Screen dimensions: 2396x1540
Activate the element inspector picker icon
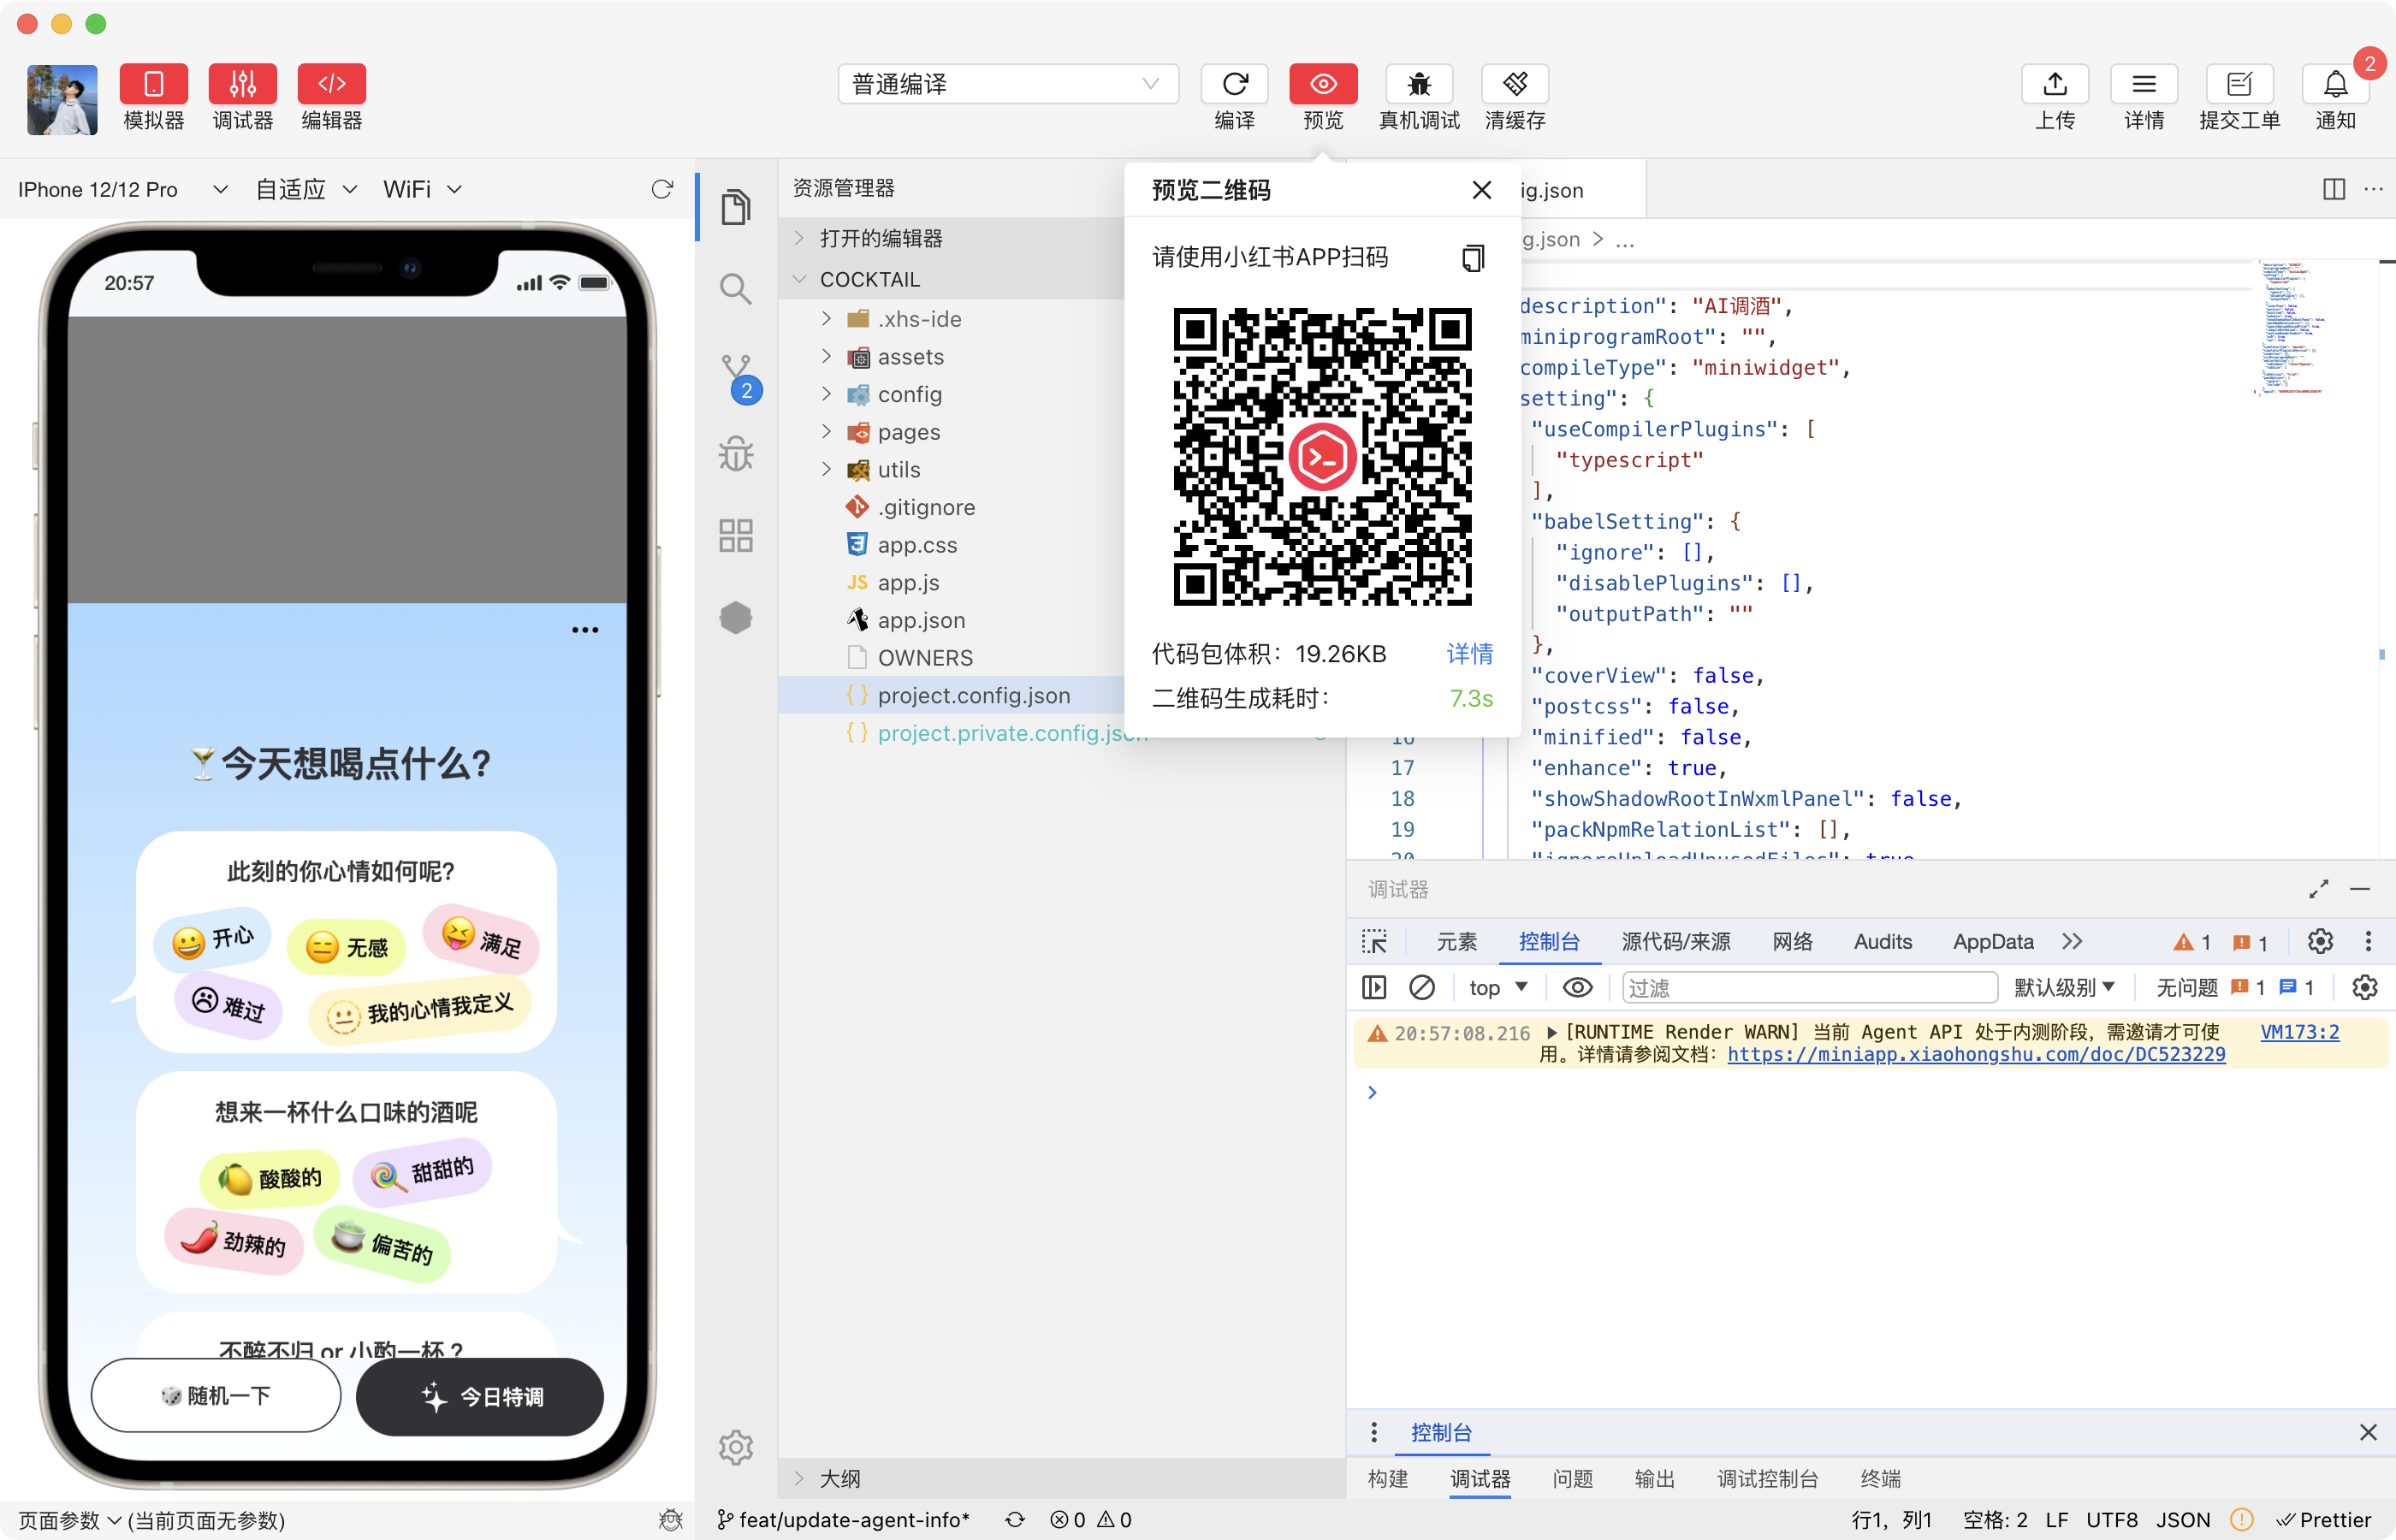point(1374,942)
